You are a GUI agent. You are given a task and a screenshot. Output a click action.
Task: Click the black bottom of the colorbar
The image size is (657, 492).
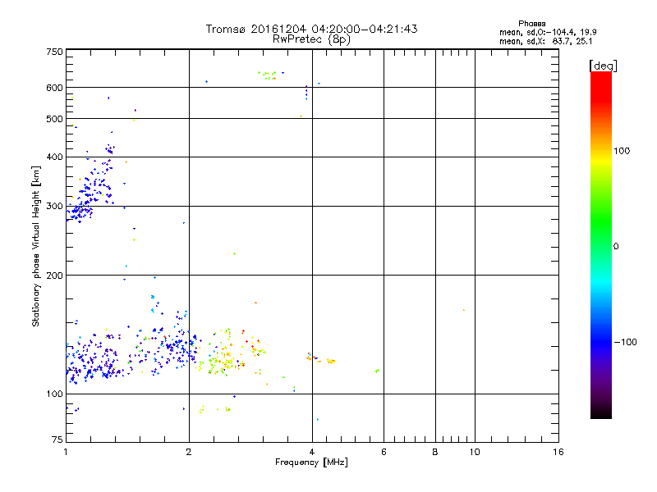point(601,413)
